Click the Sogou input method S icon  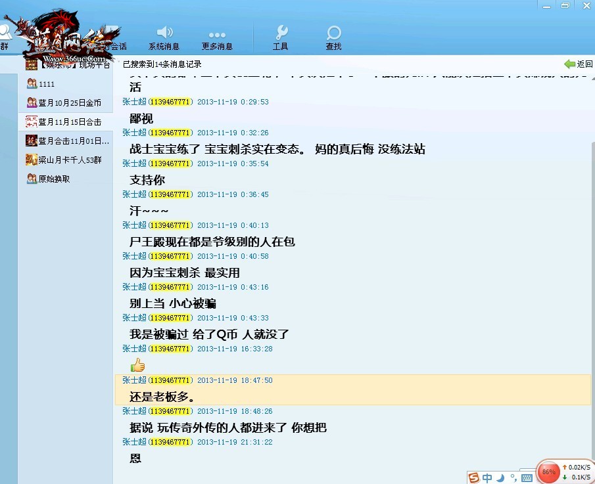click(x=474, y=477)
